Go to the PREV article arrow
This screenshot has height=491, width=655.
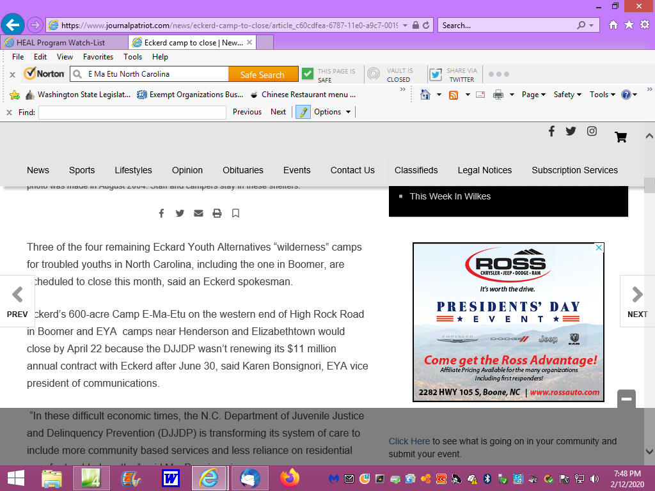click(x=17, y=302)
